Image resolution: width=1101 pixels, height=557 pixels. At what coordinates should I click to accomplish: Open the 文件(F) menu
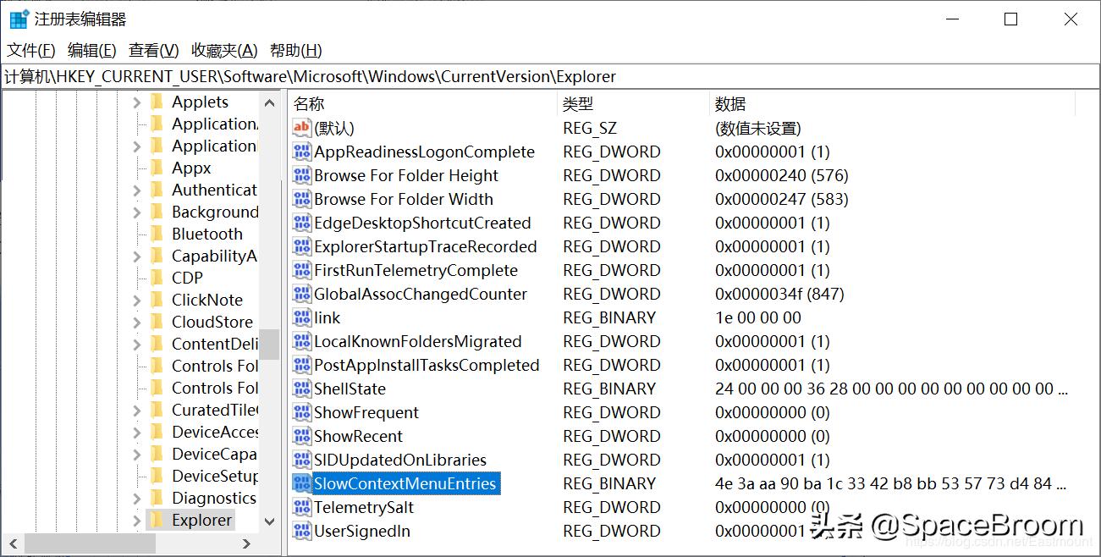click(31, 50)
